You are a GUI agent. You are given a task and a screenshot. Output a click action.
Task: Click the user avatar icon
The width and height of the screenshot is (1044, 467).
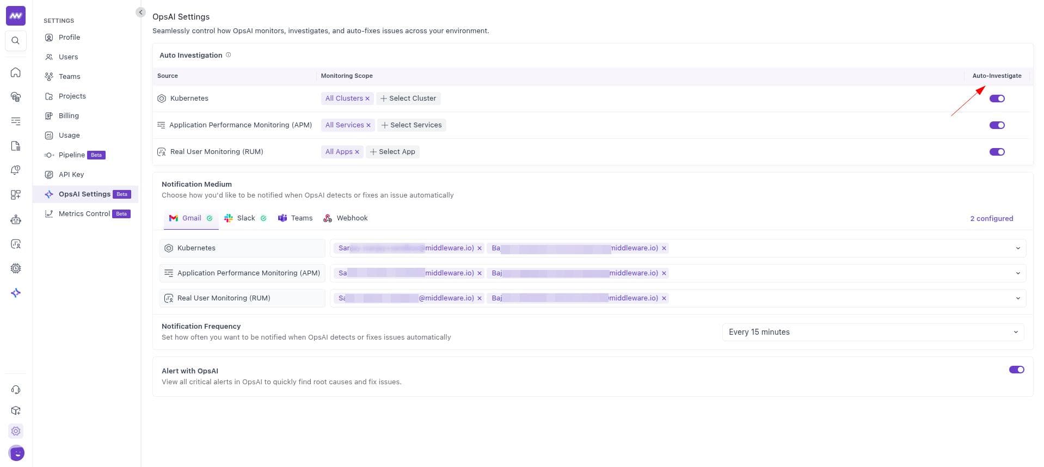pyautogui.click(x=16, y=453)
